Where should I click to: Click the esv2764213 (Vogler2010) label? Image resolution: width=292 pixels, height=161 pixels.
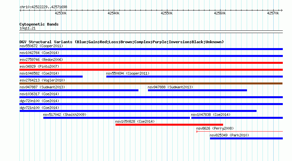coord(42,80)
